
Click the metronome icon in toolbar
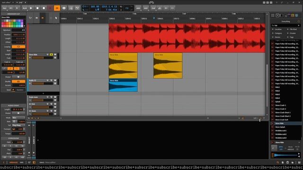(x=160, y=8)
